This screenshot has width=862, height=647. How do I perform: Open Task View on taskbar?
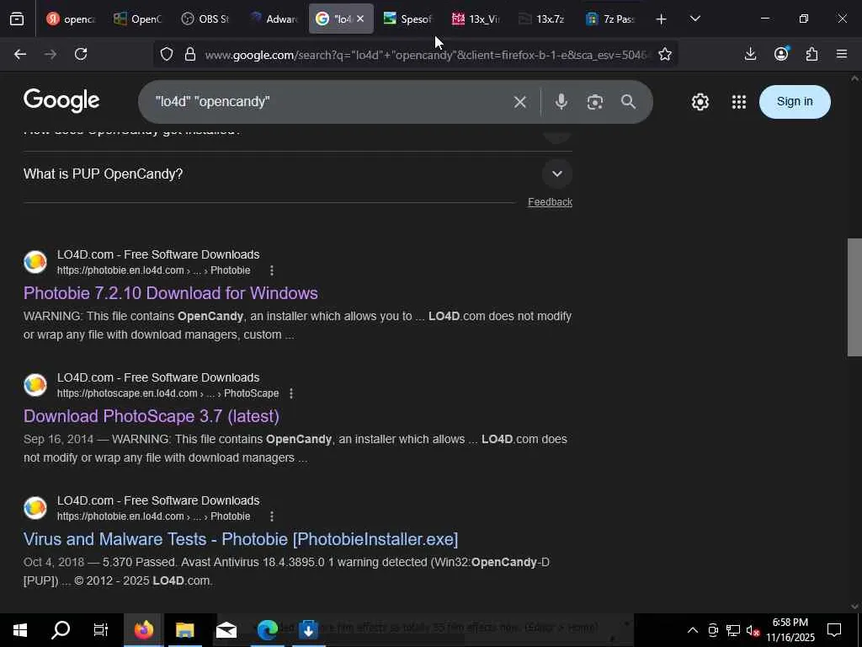coord(101,630)
